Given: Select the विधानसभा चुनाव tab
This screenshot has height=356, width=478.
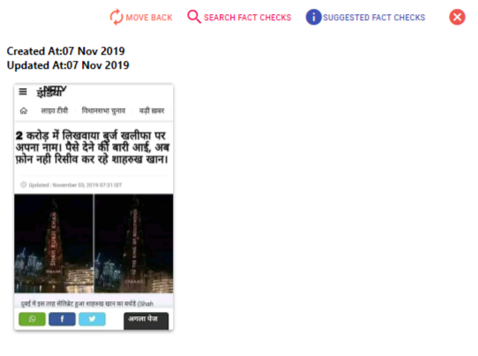Looking at the screenshot, I should pos(103,111).
